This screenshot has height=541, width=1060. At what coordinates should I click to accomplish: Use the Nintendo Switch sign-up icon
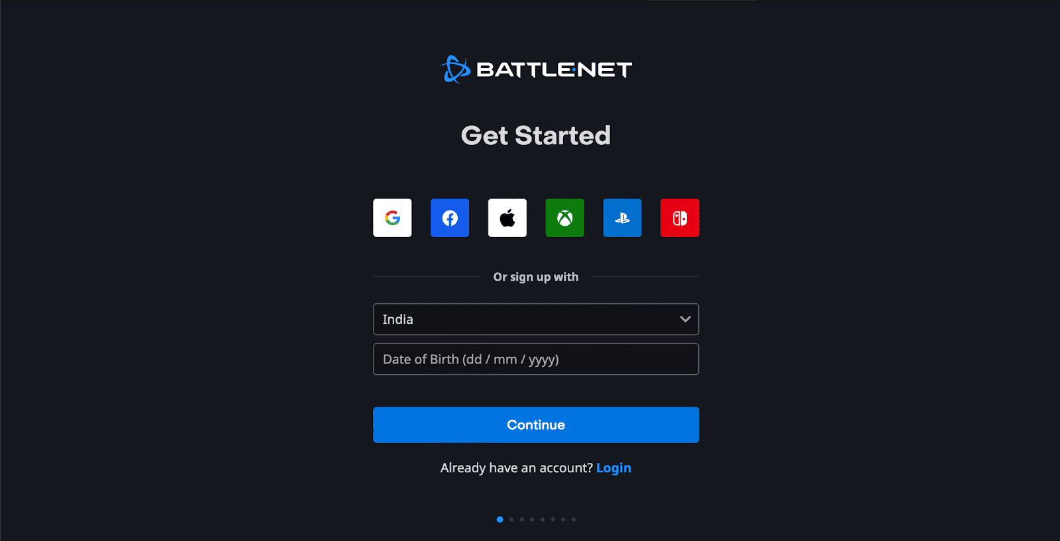pyautogui.click(x=680, y=218)
